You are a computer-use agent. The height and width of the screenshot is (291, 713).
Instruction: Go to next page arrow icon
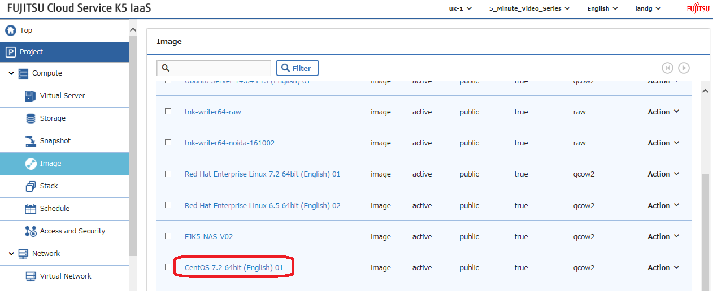click(684, 68)
